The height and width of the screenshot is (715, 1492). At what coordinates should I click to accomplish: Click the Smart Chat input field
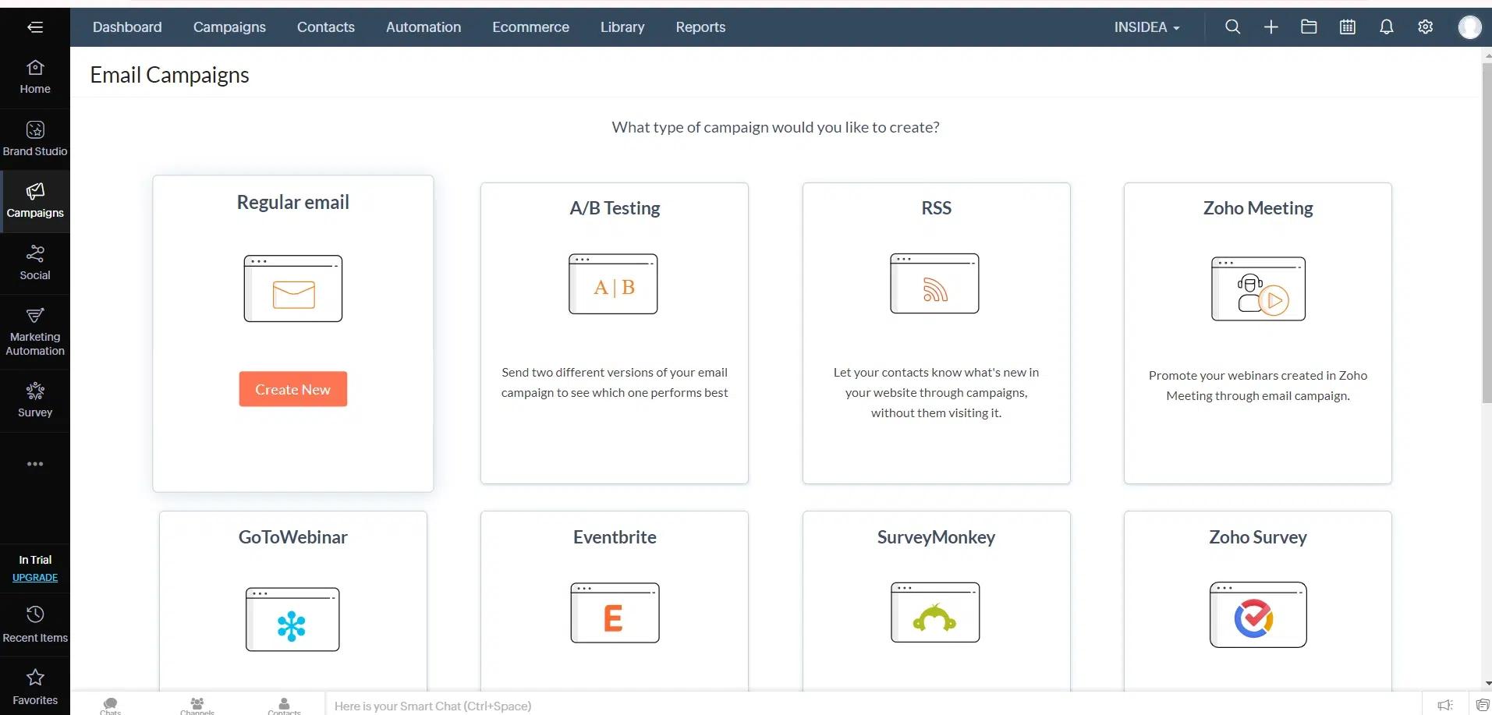coord(874,705)
